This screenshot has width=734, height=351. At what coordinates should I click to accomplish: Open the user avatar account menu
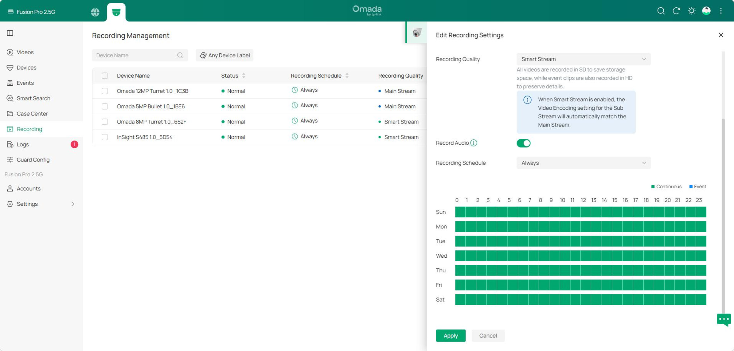coord(706,11)
